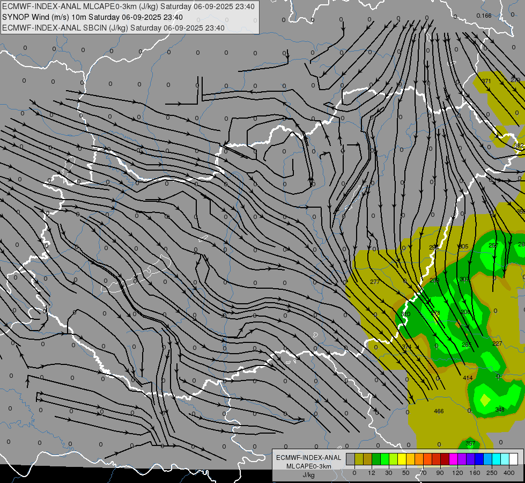Click the 257 value in the green area
Screen dimensions: 525x483
click(x=493, y=245)
